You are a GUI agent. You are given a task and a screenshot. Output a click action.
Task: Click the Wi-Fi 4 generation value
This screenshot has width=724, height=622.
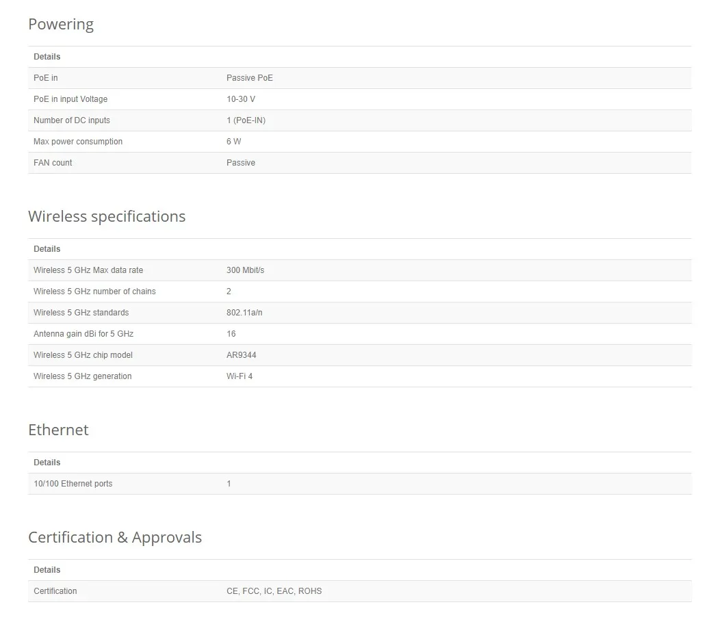click(240, 376)
